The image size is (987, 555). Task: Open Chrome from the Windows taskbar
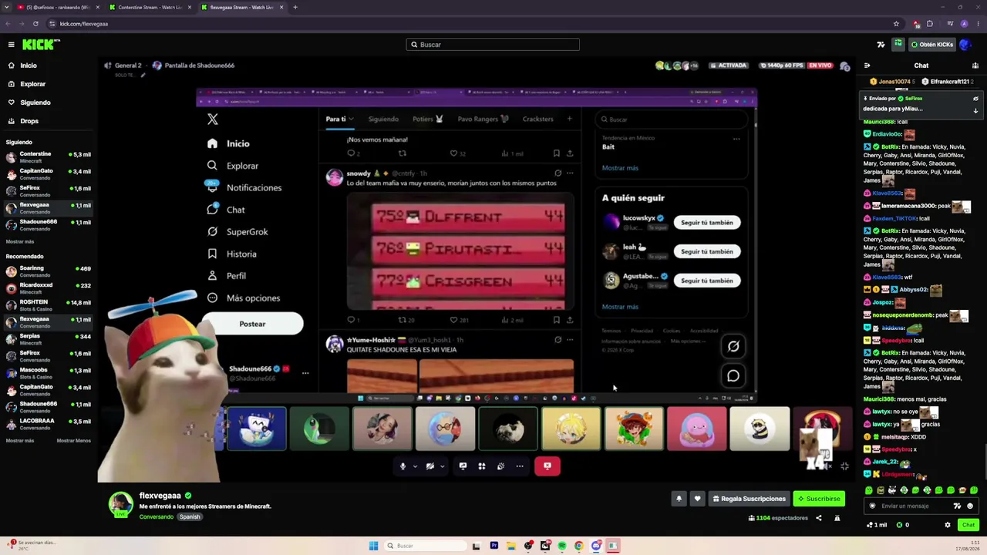coord(579,546)
